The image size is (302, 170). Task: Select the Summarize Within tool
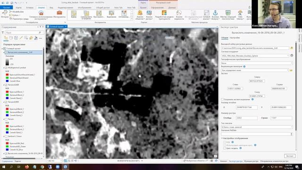tap(86, 15)
